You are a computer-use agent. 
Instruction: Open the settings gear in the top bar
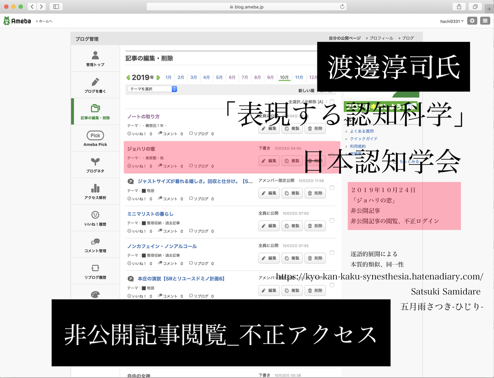(x=472, y=21)
